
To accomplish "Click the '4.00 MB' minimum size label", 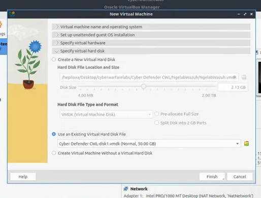I will click(x=85, y=96).
